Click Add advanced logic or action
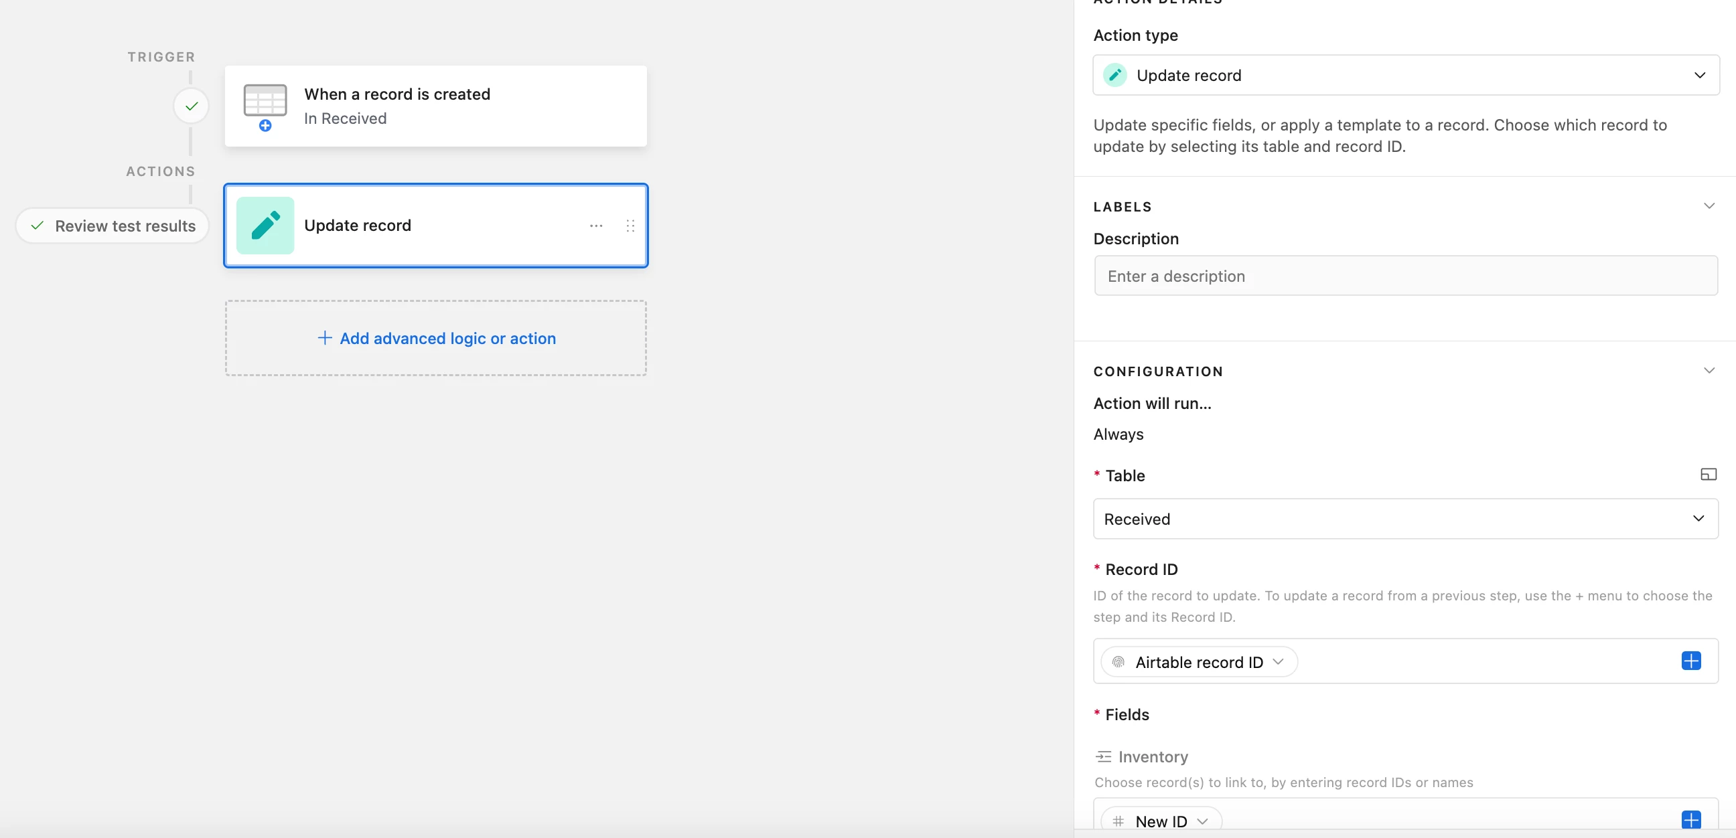Image resolution: width=1736 pixels, height=838 pixels. tap(436, 338)
